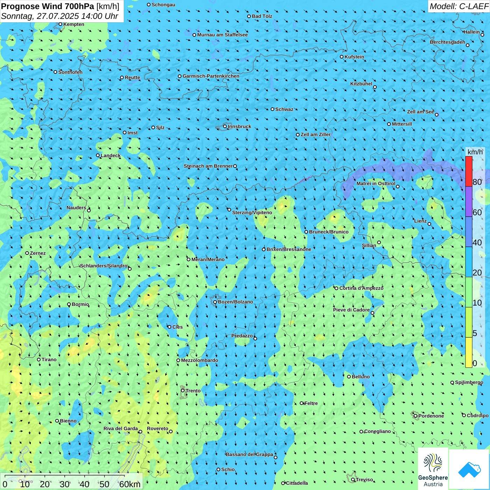Click the Cortina d'Ampezzo label
Viewport: 490px width, 490px height.
(361, 288)
